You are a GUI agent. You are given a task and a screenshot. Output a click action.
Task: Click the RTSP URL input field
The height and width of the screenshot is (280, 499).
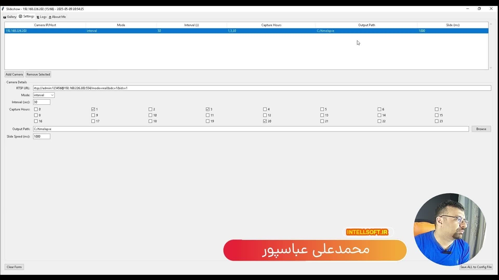pyautogui.click(x=261, y=88)
